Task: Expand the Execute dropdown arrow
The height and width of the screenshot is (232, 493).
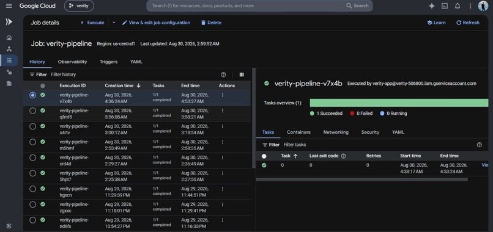Action: (114, 23)
